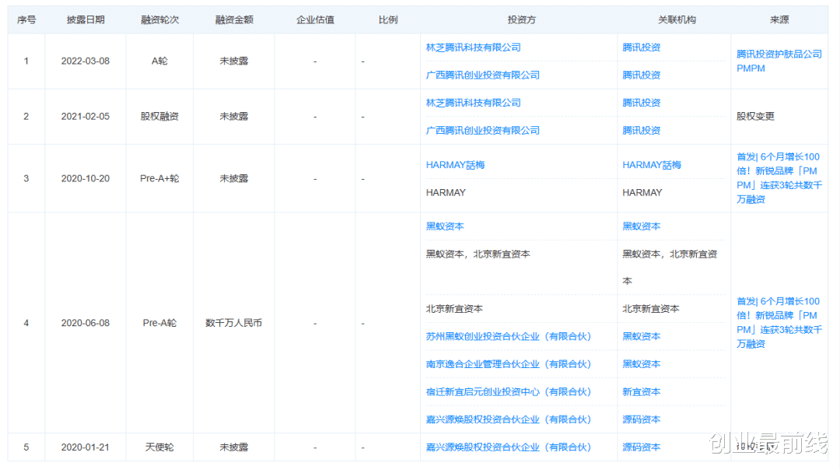Click the Pre-A+轮 round cell
Viewport: 840px width, 470px height.
pyautogui.click(x=159, y=178)
